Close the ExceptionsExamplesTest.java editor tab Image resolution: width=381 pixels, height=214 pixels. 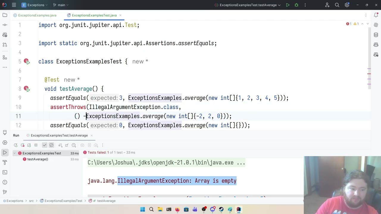[x=120, y=15]
